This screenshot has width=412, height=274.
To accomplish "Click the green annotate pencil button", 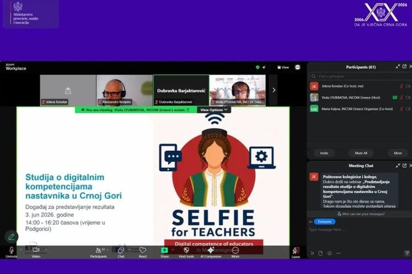I will click(11, 237).
